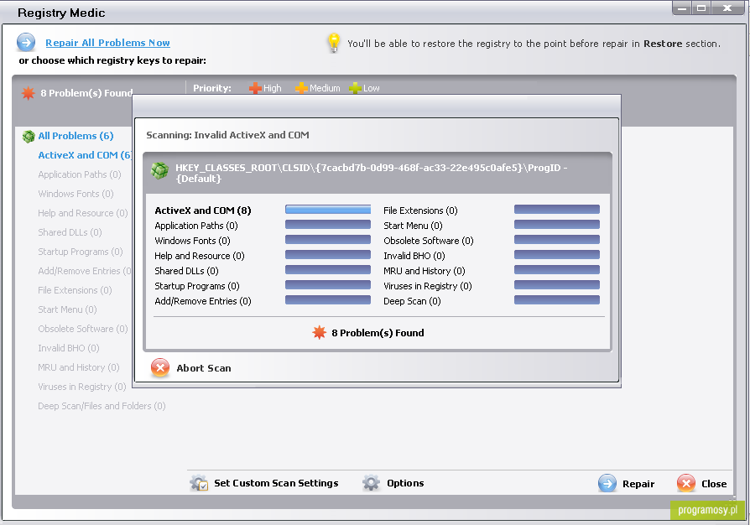Click the starburst icon in the scan dialog summary
Image resolution: width=750 pixels, height=525 pixels.
pos(319,332)
